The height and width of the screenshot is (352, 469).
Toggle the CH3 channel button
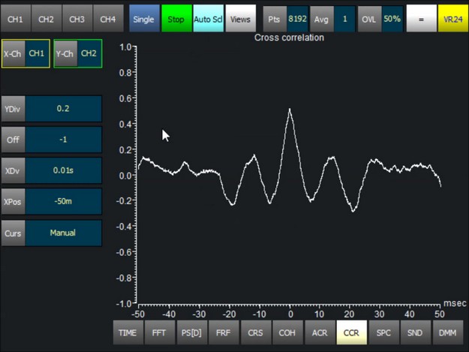point(77,18)
